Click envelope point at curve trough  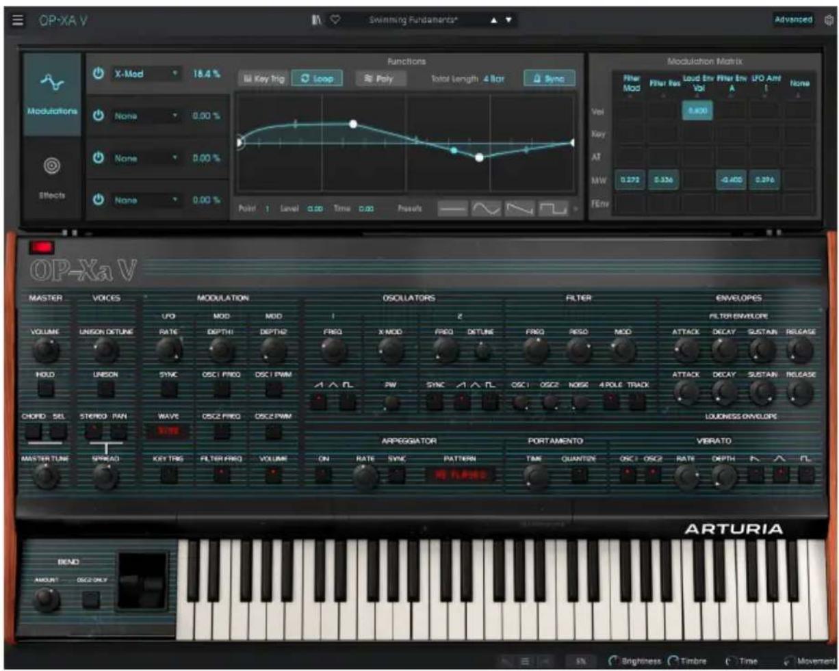(479, 157)
